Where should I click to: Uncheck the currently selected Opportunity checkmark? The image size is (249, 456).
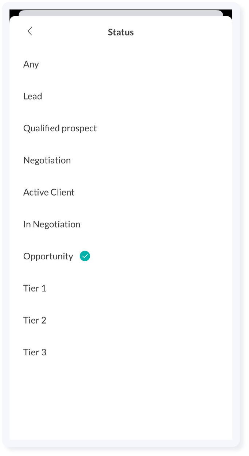point(85,256)
